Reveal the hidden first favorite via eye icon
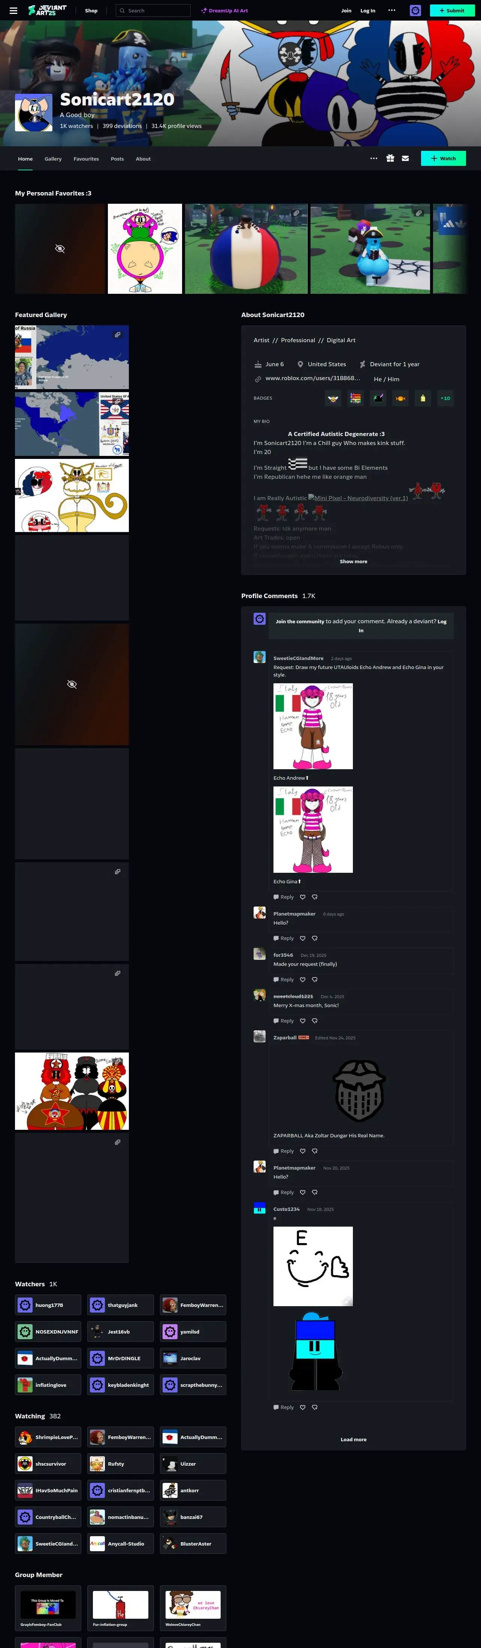 point(60,249)
